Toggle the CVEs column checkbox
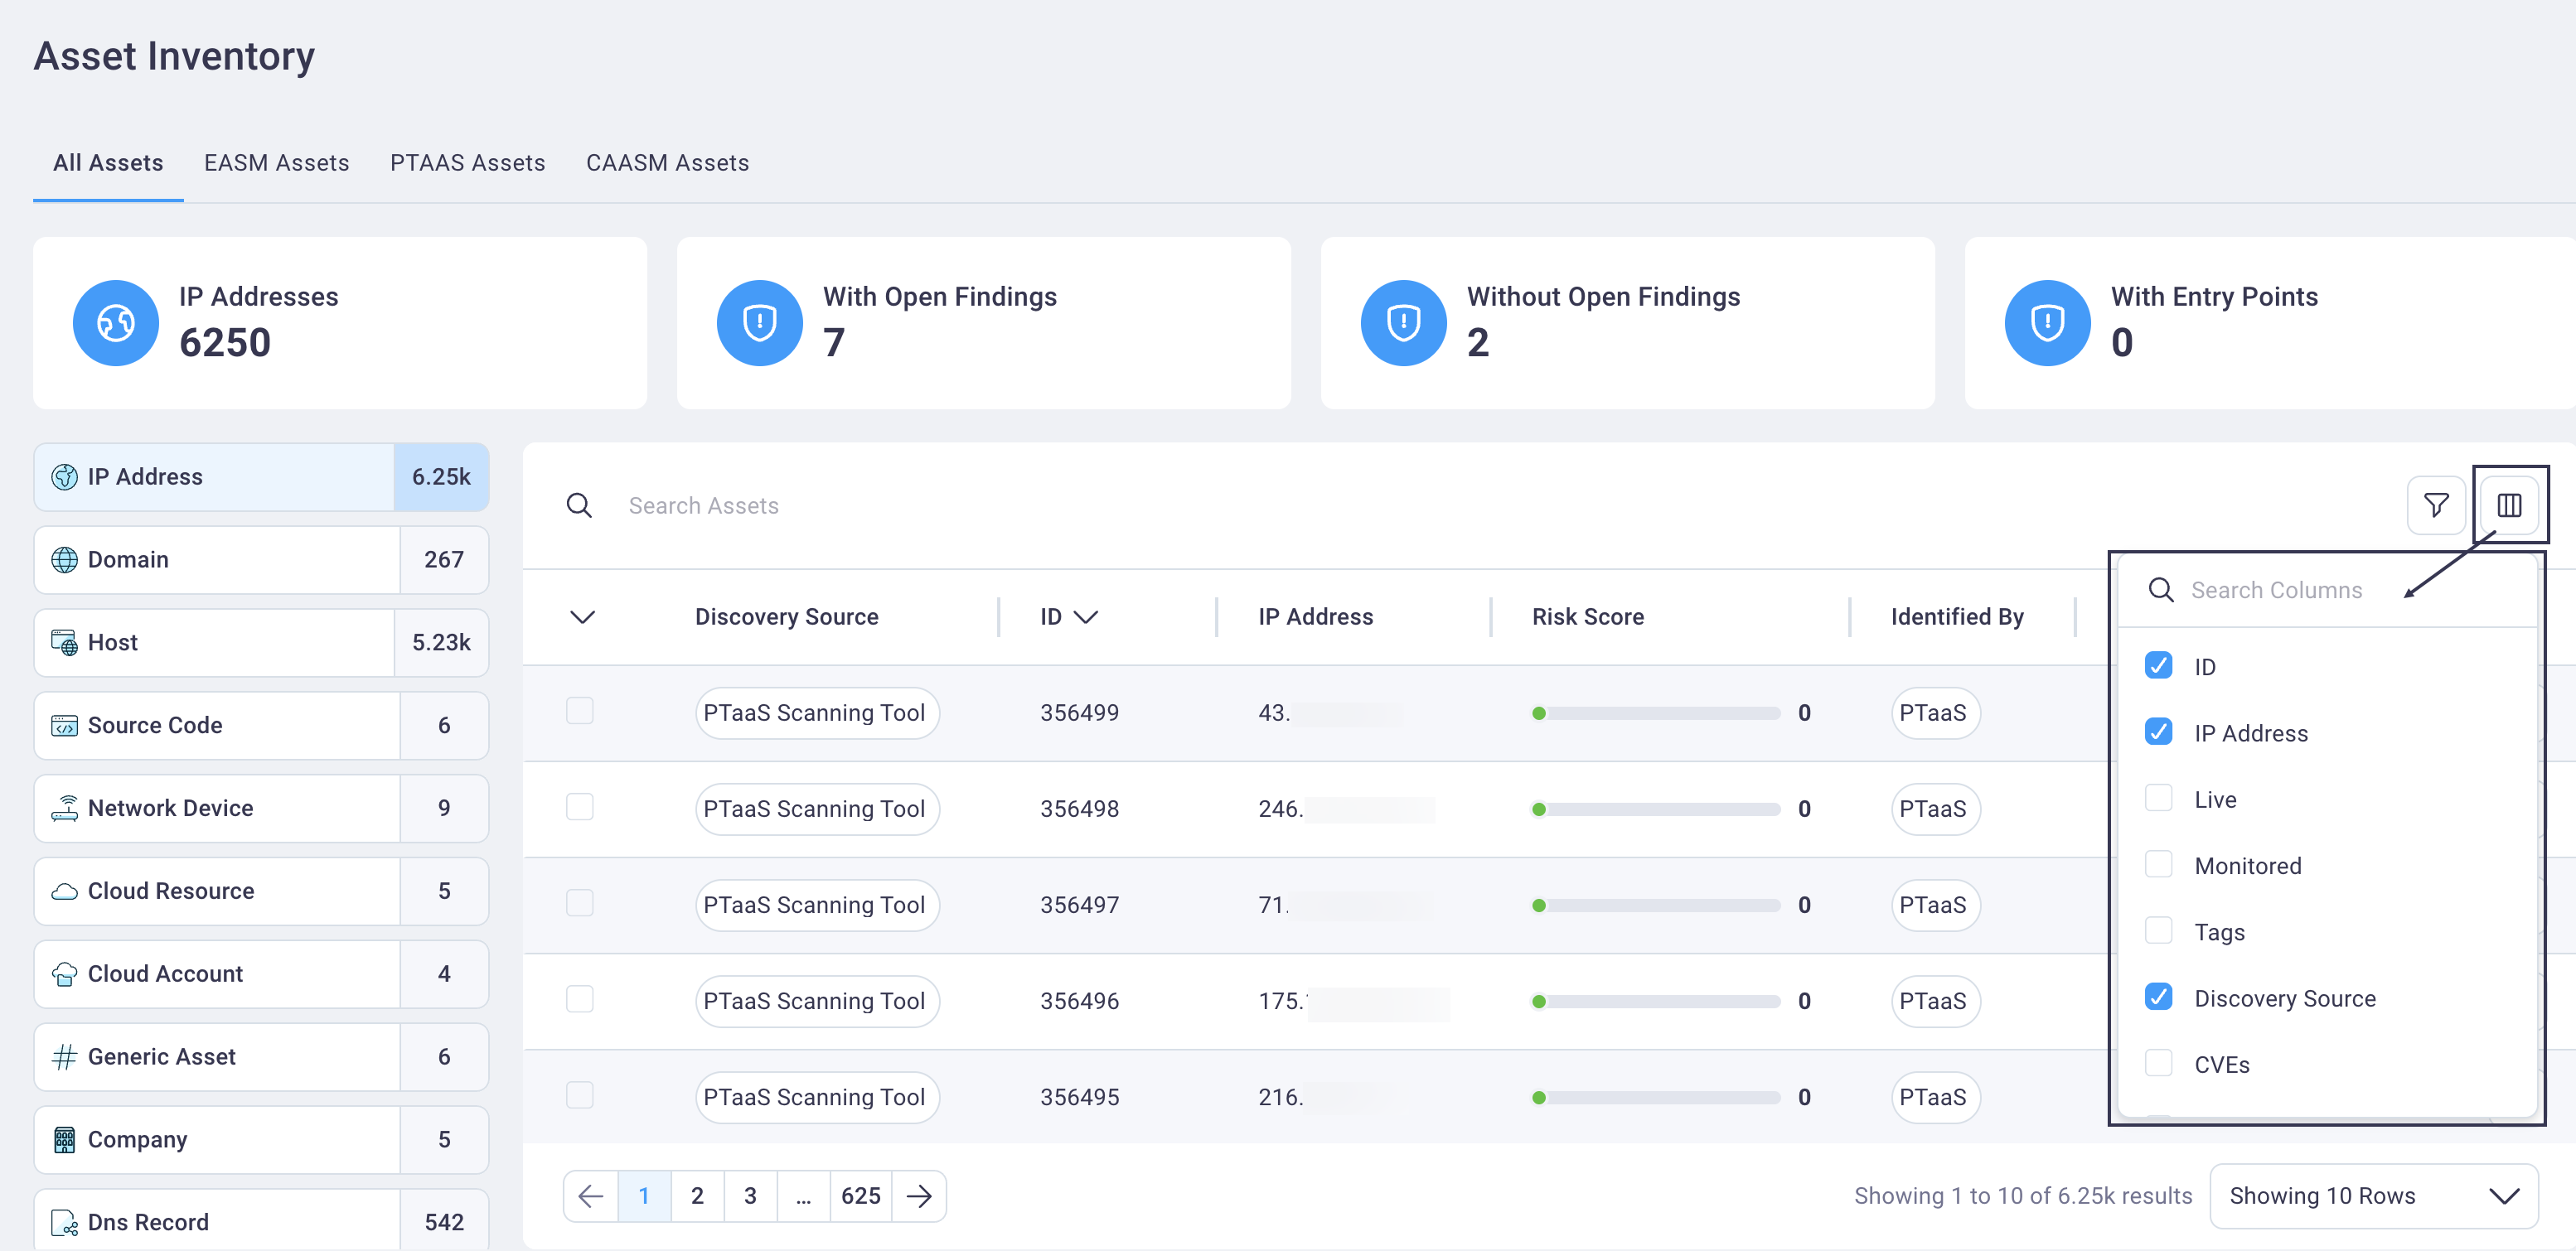 click(x=2159, y=1064)
